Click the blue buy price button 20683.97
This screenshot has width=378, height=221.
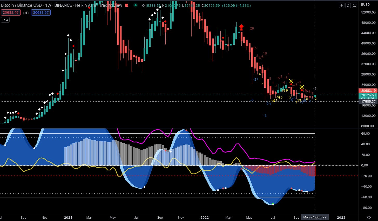(x=41, y=12)
